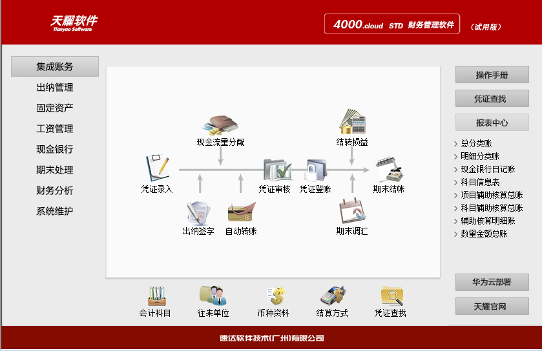Switch to 财务分析 module

click(x=55, y=190)
